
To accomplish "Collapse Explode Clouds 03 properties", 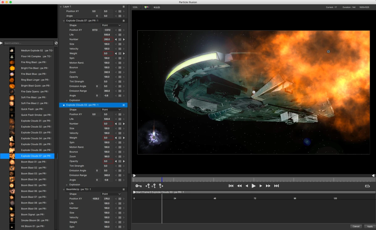I will [64, 105].
